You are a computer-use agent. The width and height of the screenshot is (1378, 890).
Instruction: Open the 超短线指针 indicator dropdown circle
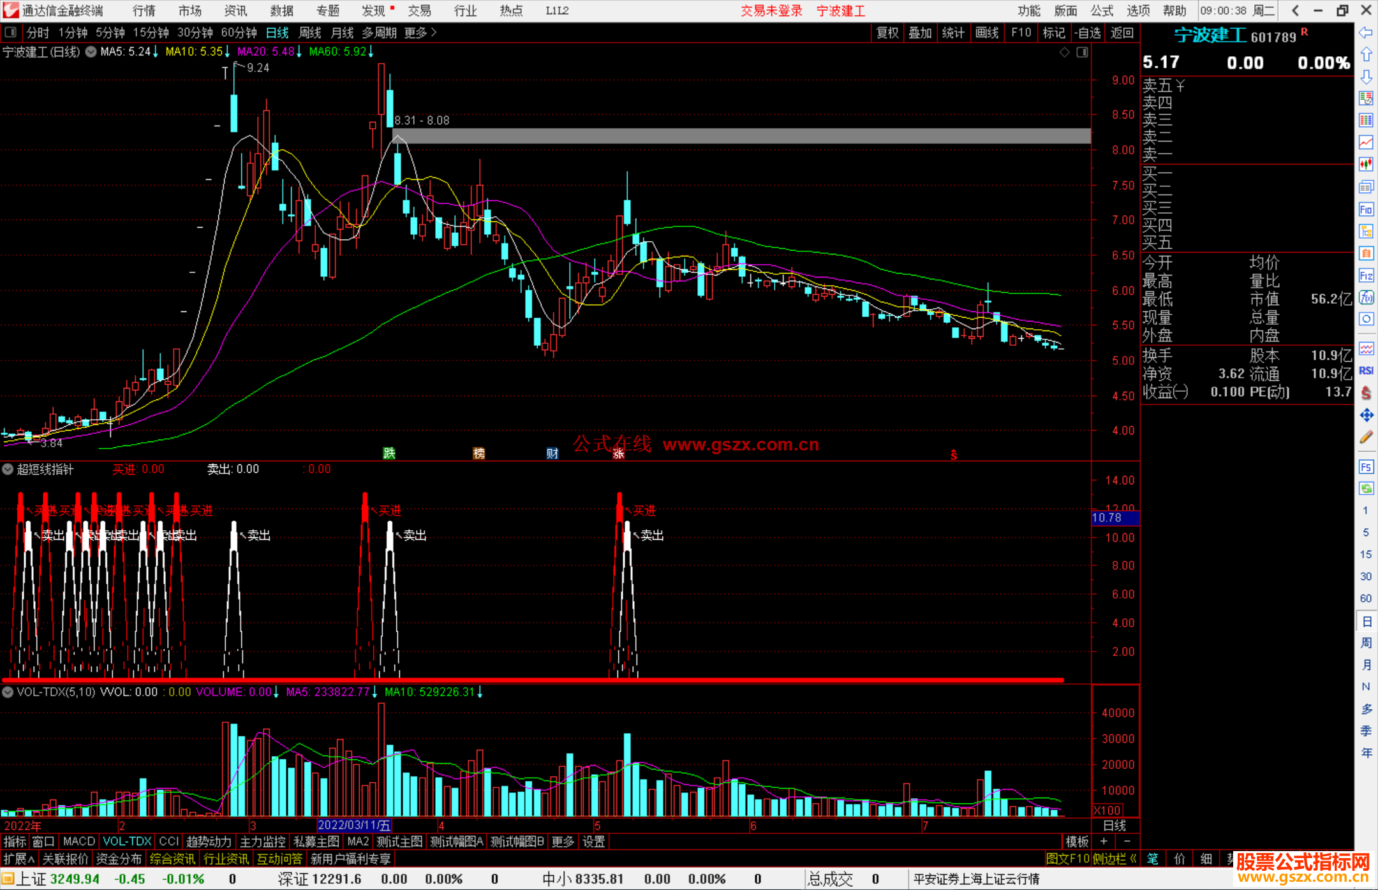[8, 470]
